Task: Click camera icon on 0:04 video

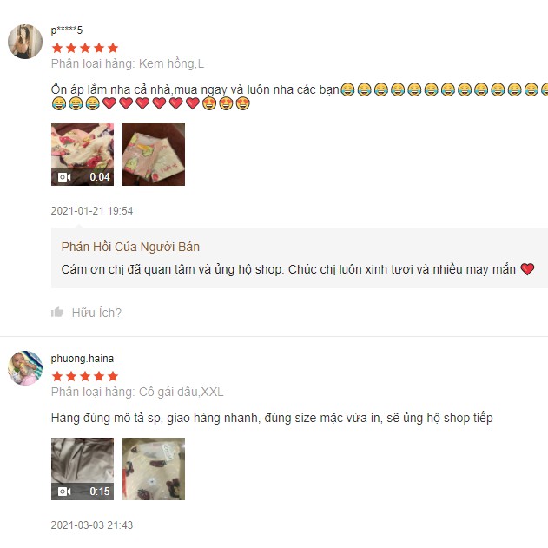Action: coord(64,177)
